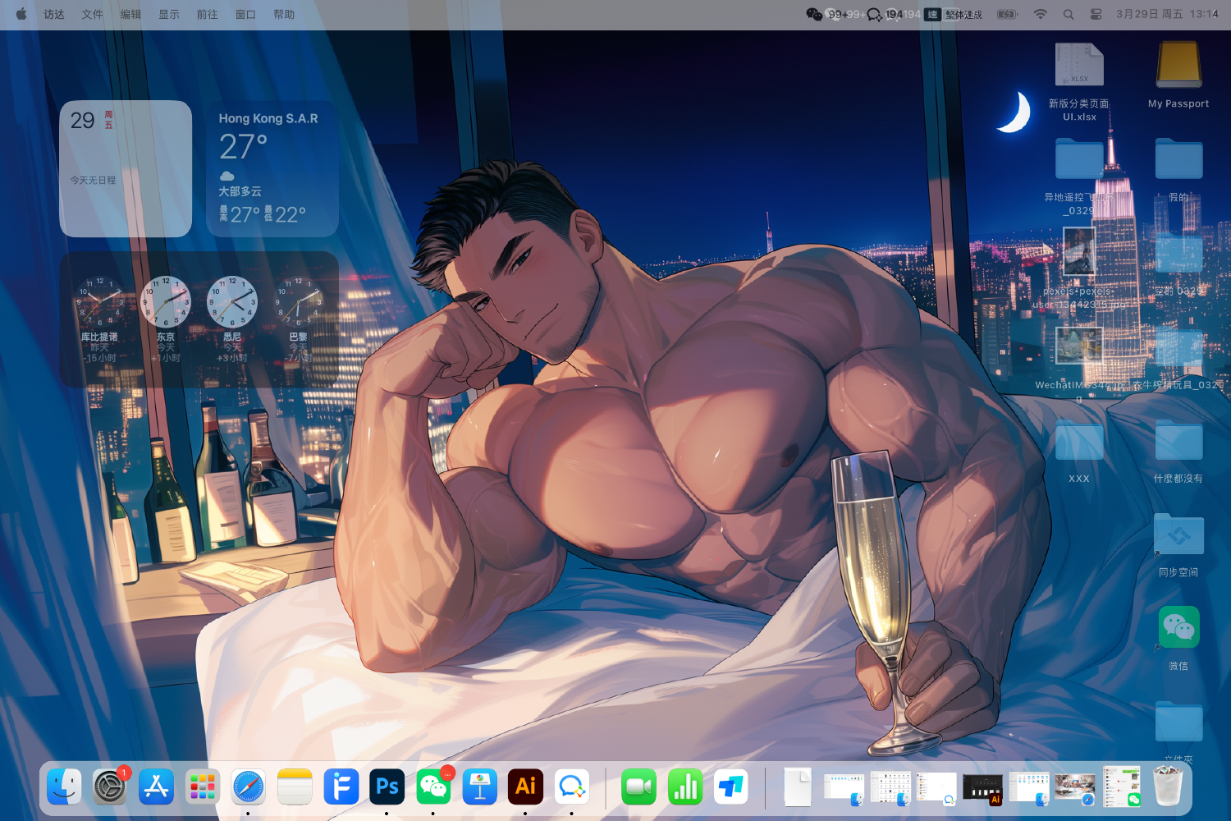Select the My Passport drive on desktop
1231x821 pixels.
coord(1178,66)
